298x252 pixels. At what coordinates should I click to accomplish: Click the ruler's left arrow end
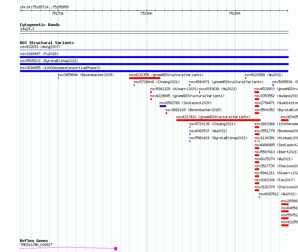(21, 10)
